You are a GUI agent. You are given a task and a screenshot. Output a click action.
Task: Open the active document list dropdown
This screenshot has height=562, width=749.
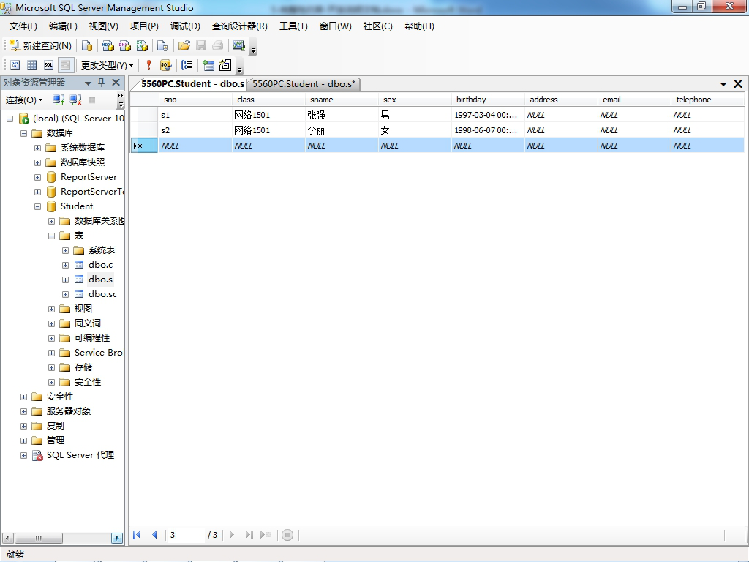pos(723,84)
